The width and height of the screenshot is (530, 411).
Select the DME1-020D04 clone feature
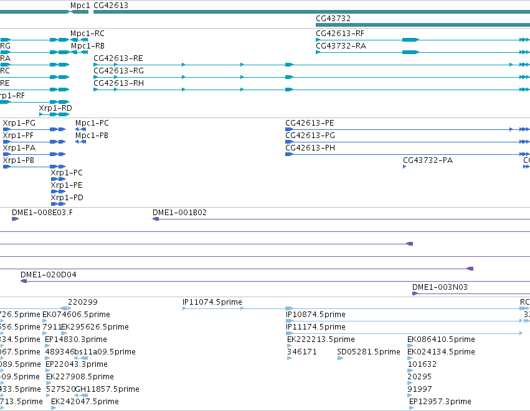275,281
